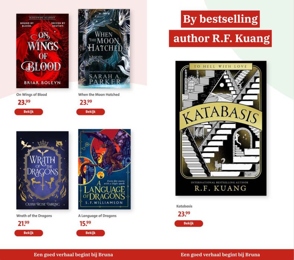Click the 21.99 price of Wrath of the Dragons
This screenshot has width=294, height=260.
tap(23, 223)
